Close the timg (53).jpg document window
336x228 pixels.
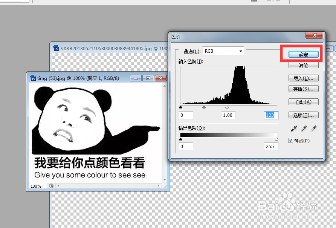click(160, 78)
